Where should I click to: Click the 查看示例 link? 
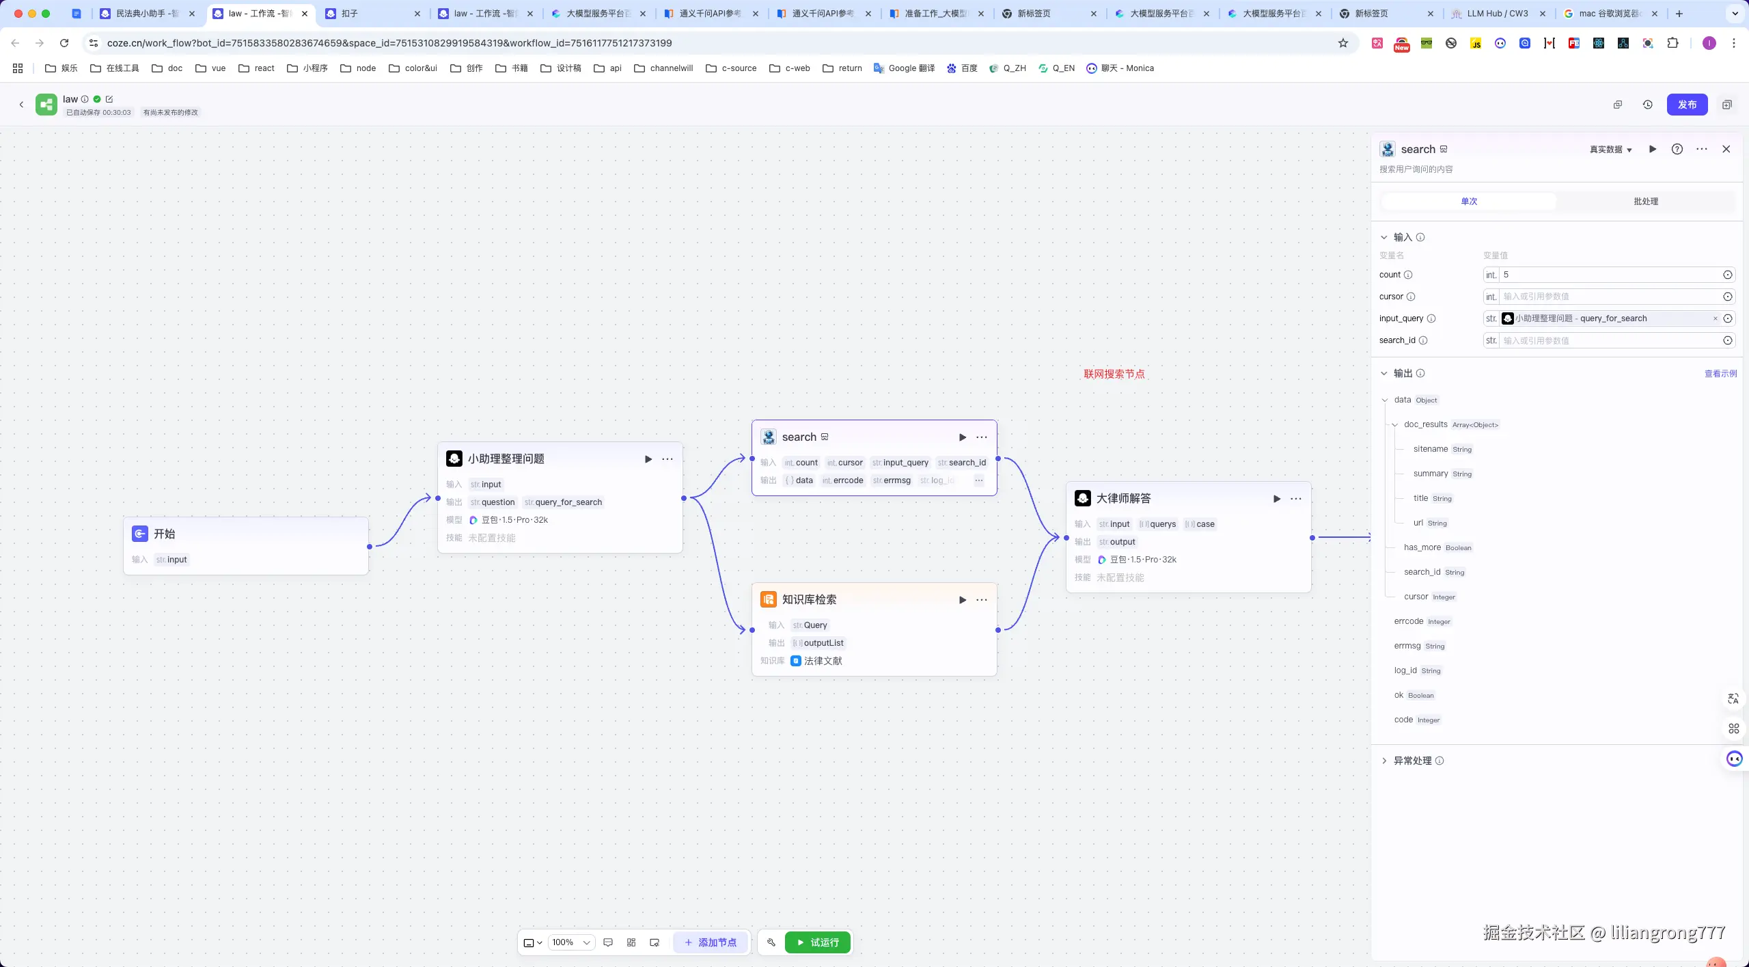tap(1720, 373)
